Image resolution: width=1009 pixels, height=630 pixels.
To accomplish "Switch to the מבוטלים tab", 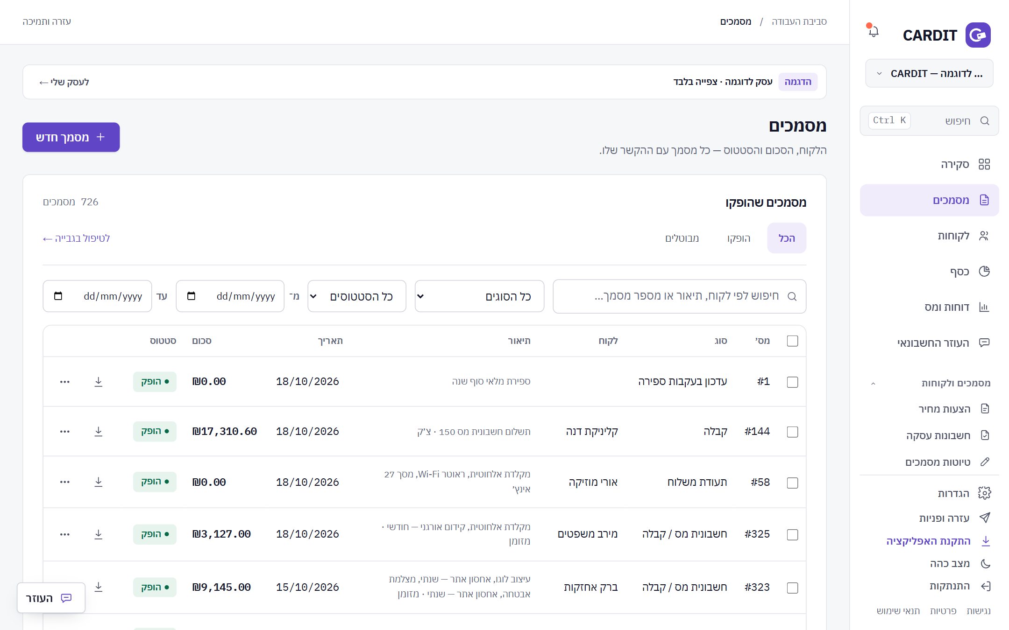I will pyautogui.click(x=682, y=238).
